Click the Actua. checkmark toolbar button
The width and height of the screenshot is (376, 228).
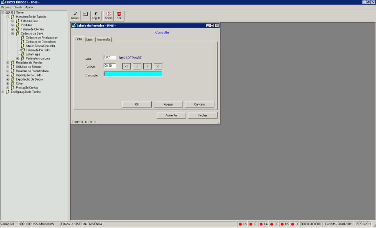click(75, 16)
